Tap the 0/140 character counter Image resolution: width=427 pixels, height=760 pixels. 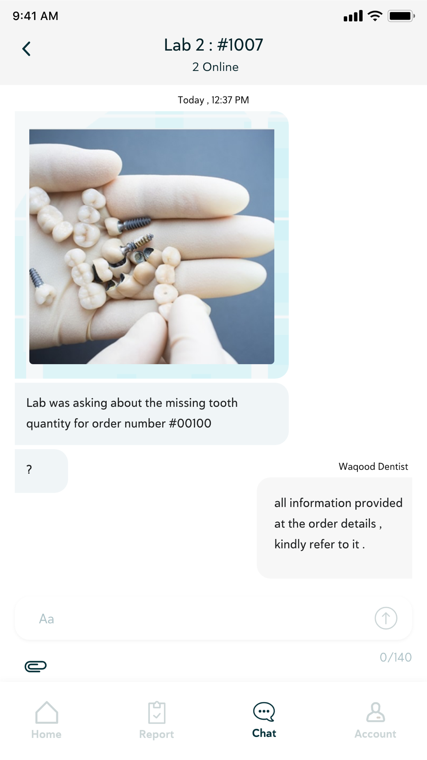click(395, 657)
